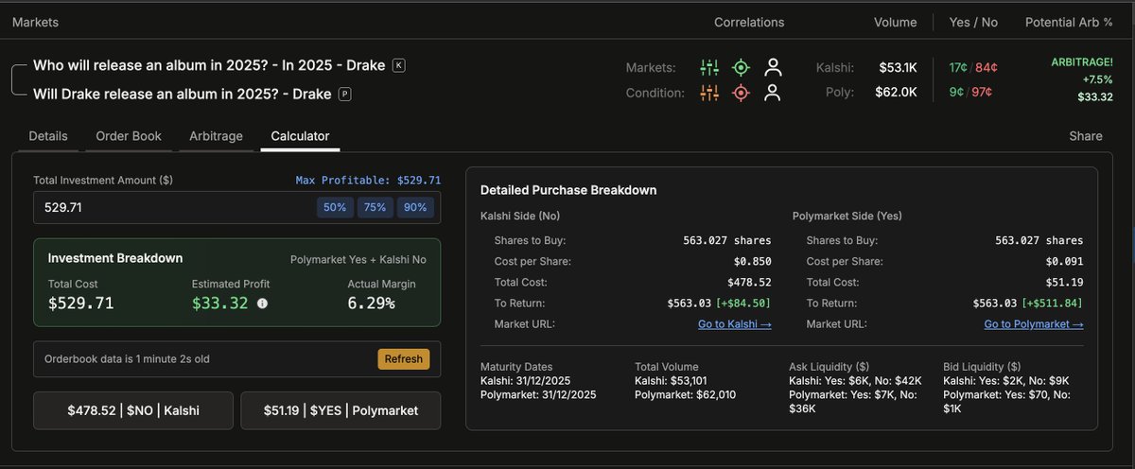Screen dimensions: 1135x469
Task: Click 'Polymarket Yes + Kalshi No' text
Action: (x=358, y=259)
